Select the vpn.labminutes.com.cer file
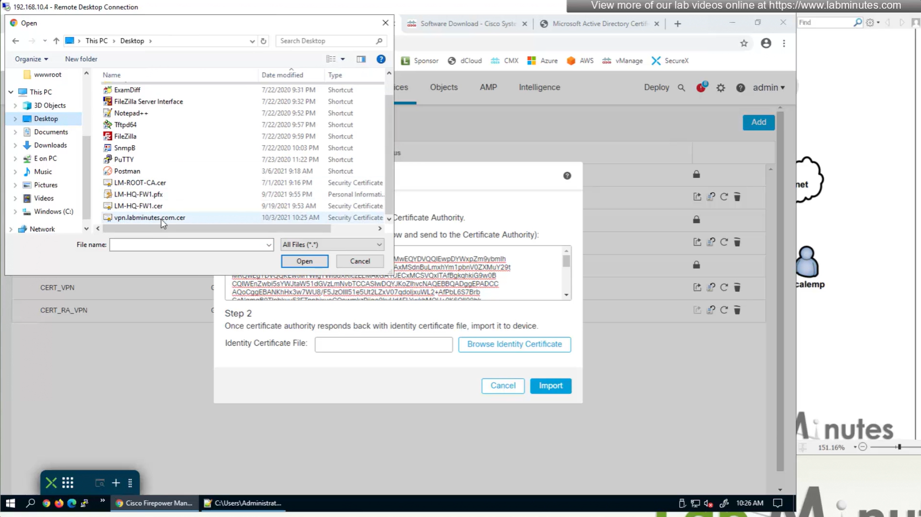The image size is (921, 517). point(150,217)
